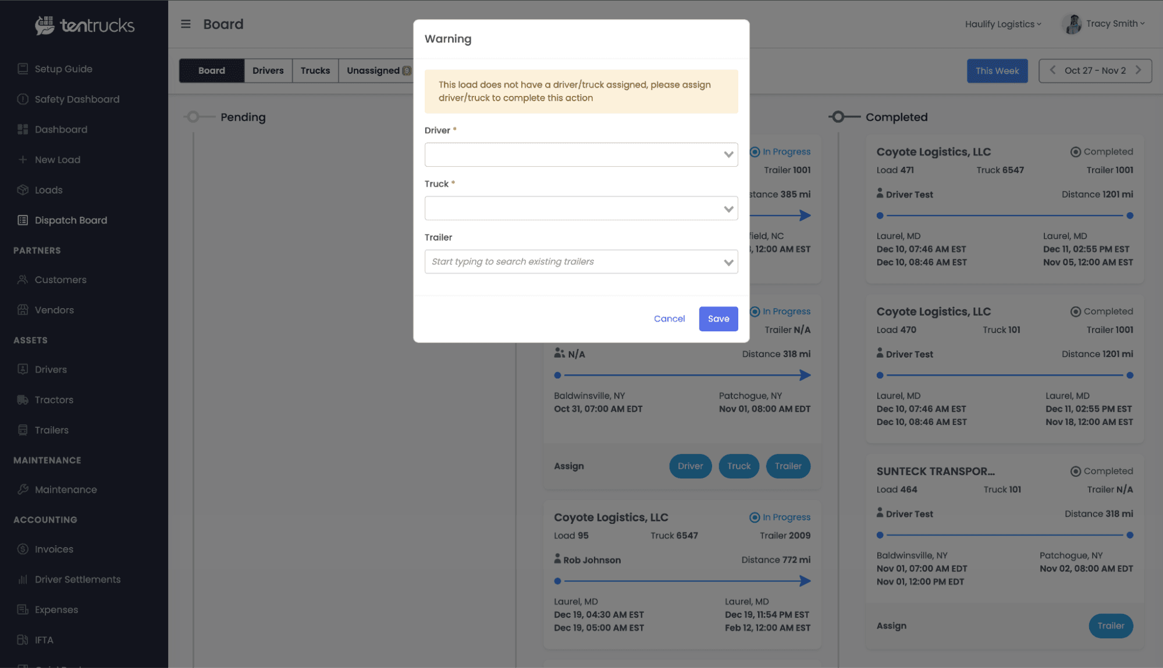Click Cancel in the Warning dialog
This screenshot has width=1163, height=668.
click(669, 319)
